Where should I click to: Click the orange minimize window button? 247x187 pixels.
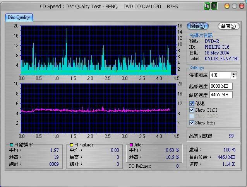pos(227,6)
